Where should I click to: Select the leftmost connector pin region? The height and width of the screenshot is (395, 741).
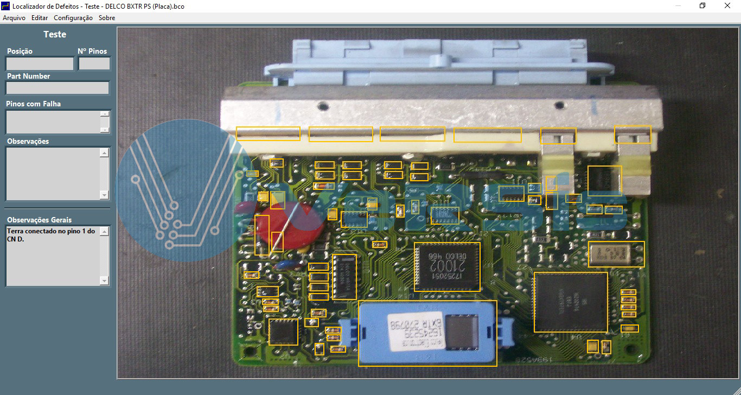click(x=268, y=134)
